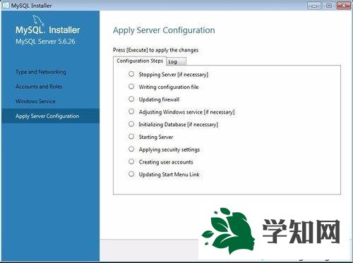This screenshot has height=263, width=353.
Task: Close the MySQL Installer window
Action: [x=344, y=6]
